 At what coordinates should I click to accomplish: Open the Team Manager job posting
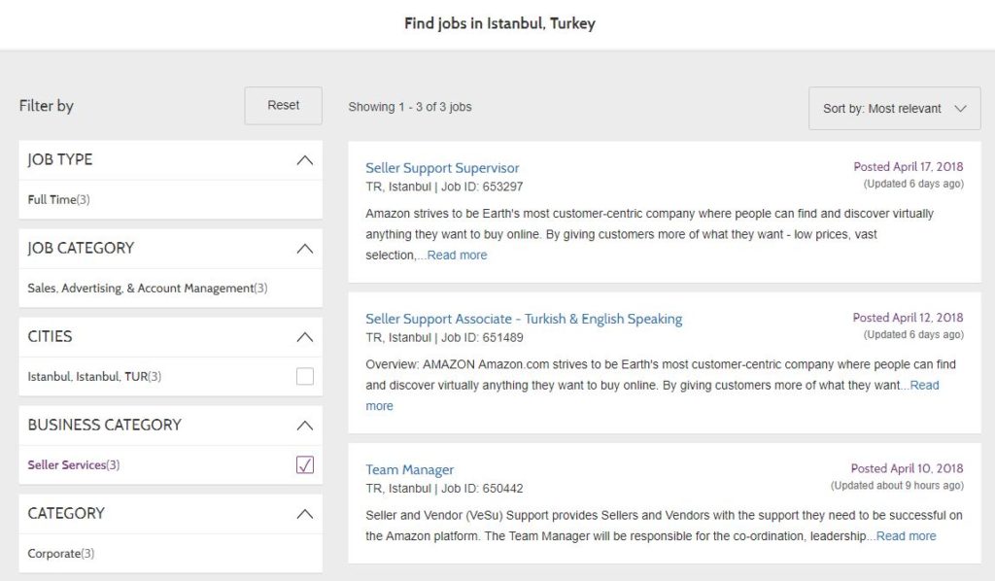409,470
